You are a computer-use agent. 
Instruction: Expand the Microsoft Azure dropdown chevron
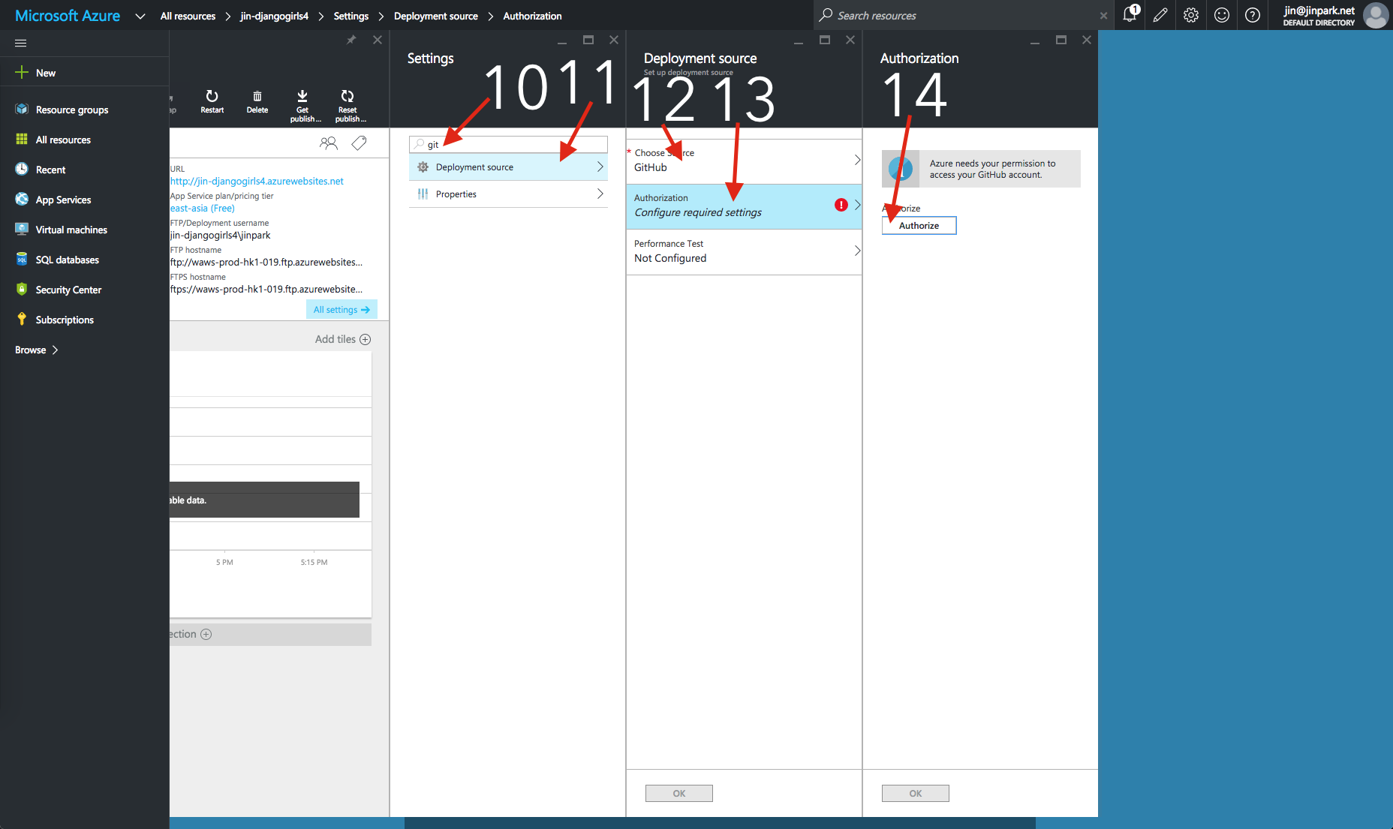140,16
